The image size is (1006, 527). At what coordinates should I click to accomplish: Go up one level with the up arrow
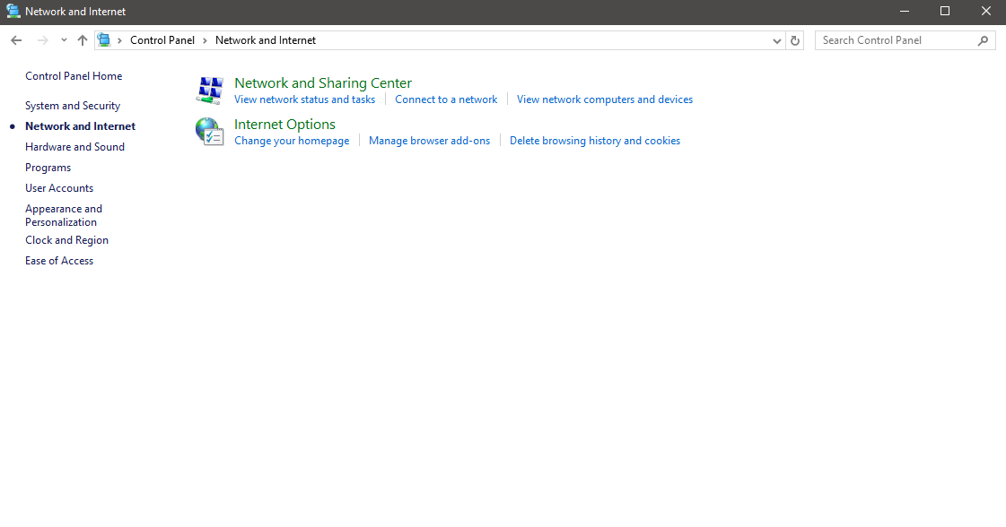coord(83,40)
